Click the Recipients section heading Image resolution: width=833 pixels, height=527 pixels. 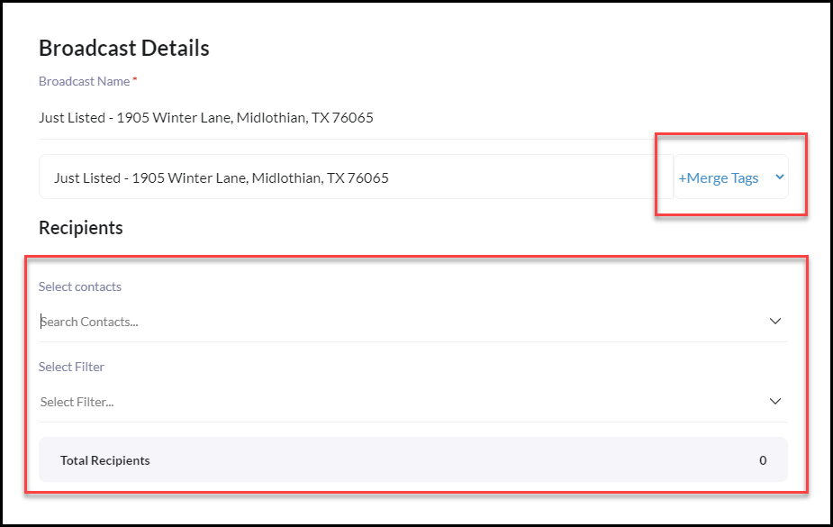pos(80,228)
